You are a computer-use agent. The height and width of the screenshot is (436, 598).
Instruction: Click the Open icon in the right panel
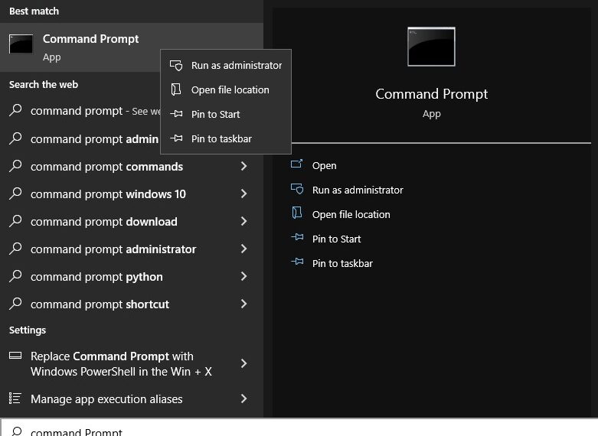pos(297,164)
